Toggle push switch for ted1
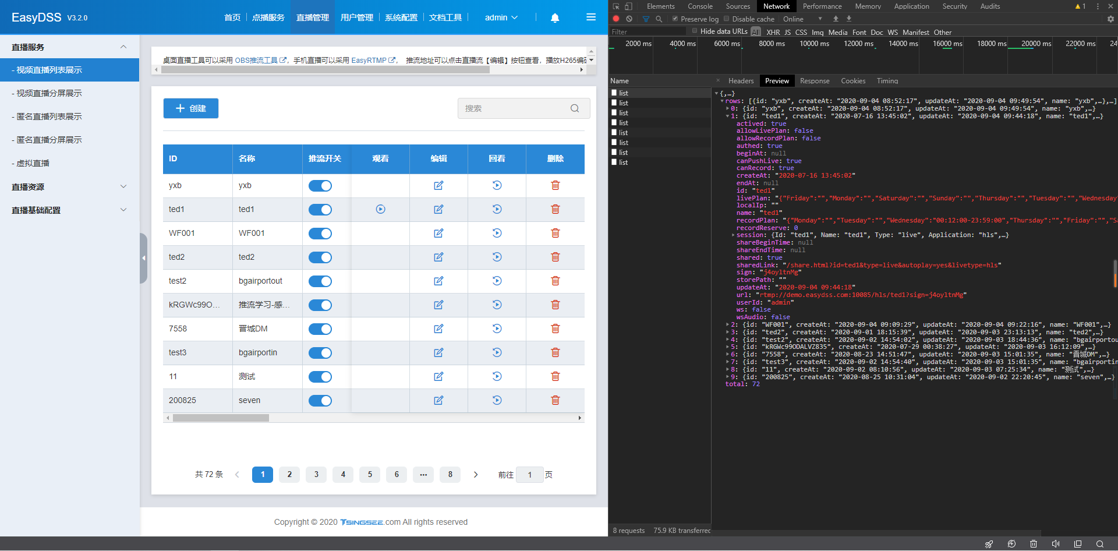The height and width of the screenshot is (551, 1118). coord(320,210)
